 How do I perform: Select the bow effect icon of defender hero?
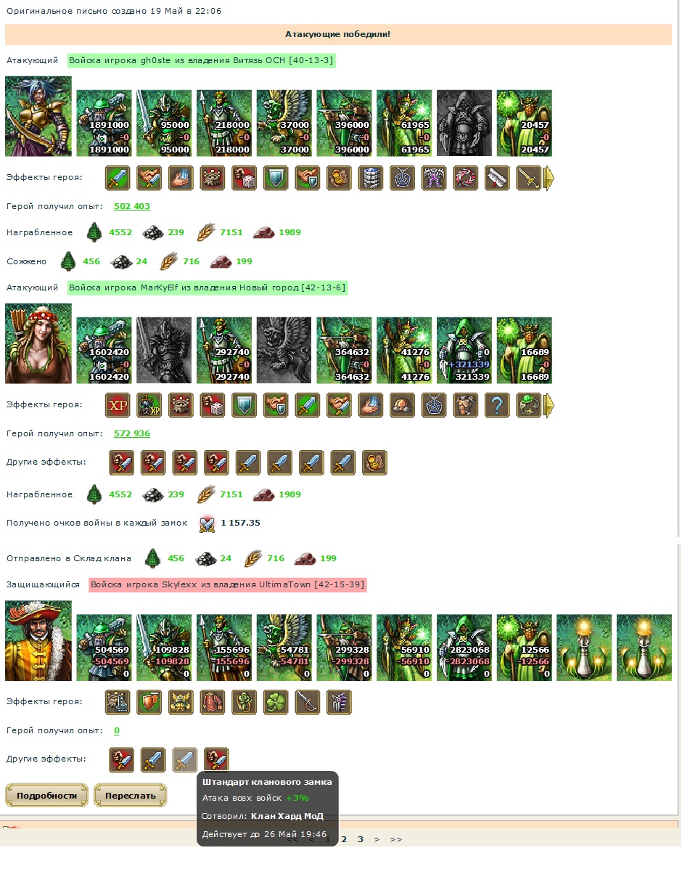pyautogui.click(x=307, y=702)
